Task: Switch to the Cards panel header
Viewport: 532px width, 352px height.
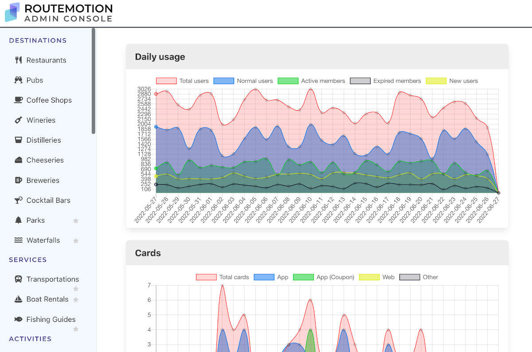Action: [x=148, y=253]
